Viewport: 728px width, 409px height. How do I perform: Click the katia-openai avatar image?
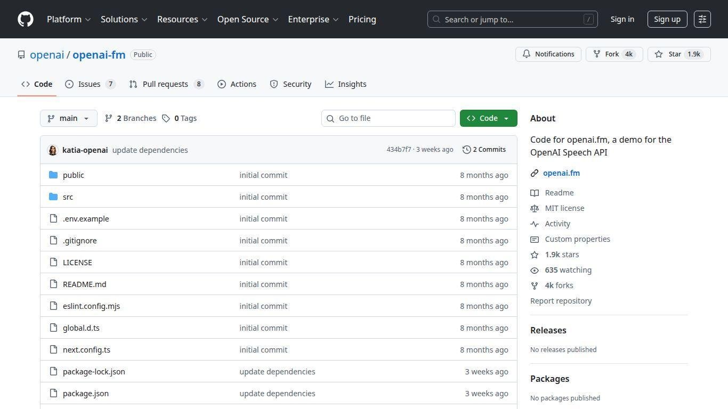(x=53, y=150)
